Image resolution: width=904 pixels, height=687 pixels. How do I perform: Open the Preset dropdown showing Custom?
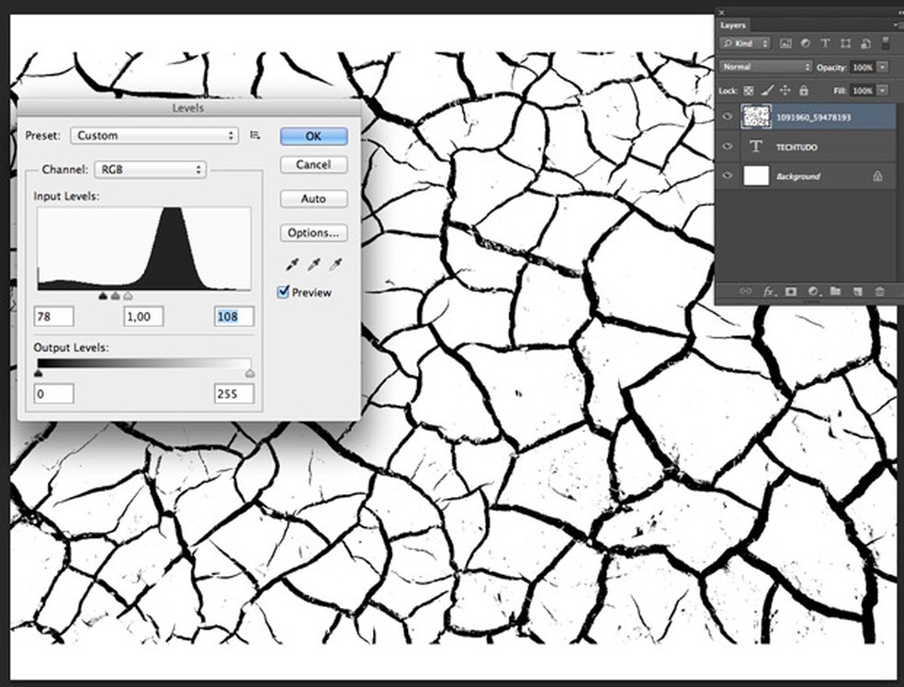(153, 135)
